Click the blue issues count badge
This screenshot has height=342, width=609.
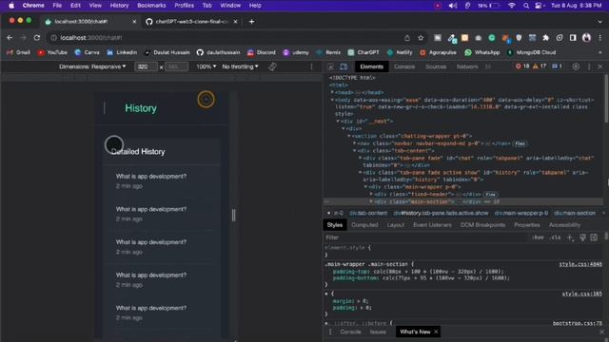tap(557, 66)
